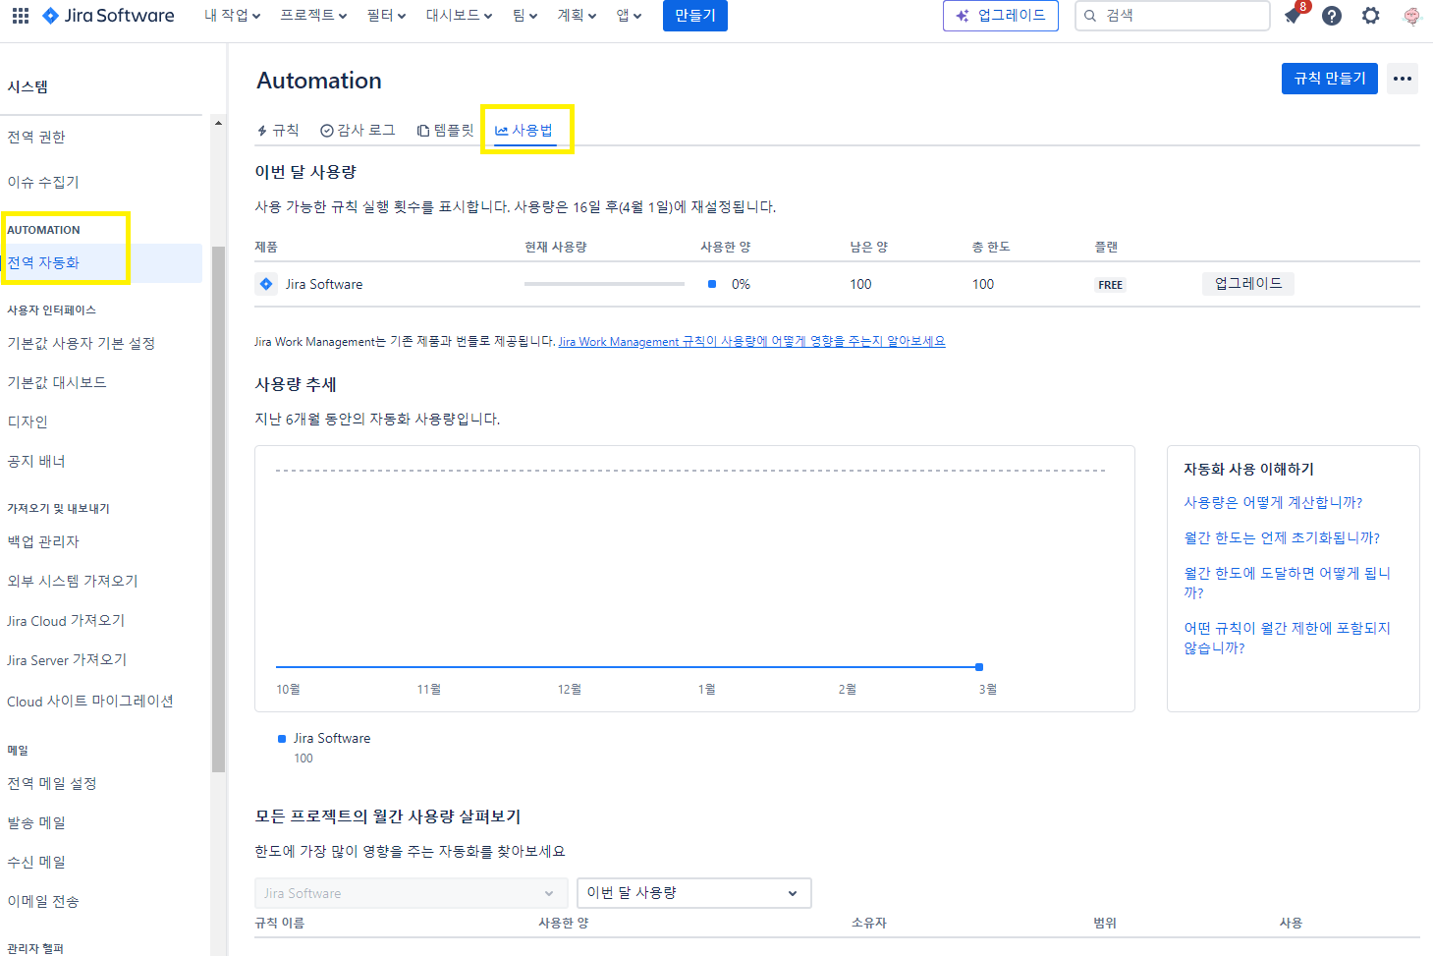Open the settings gear icon
The width and height of the screenshot is (1433, 956).
(1371, 16)
